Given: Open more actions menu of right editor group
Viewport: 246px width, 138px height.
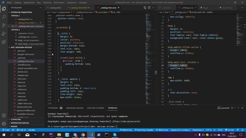Looking at the screenshot, I should tap(242, 8).
